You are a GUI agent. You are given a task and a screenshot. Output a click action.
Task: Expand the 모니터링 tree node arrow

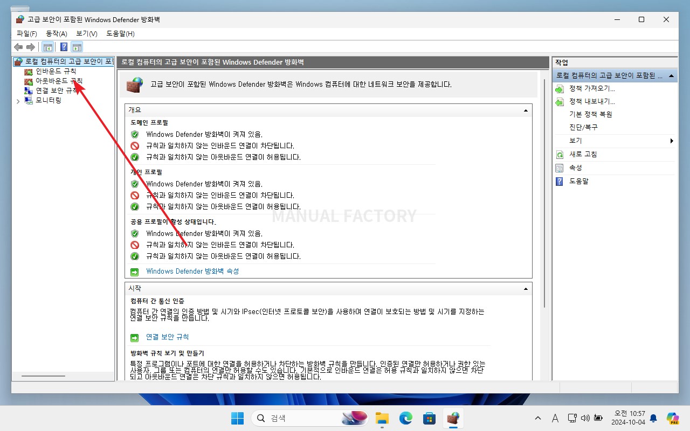18,101
